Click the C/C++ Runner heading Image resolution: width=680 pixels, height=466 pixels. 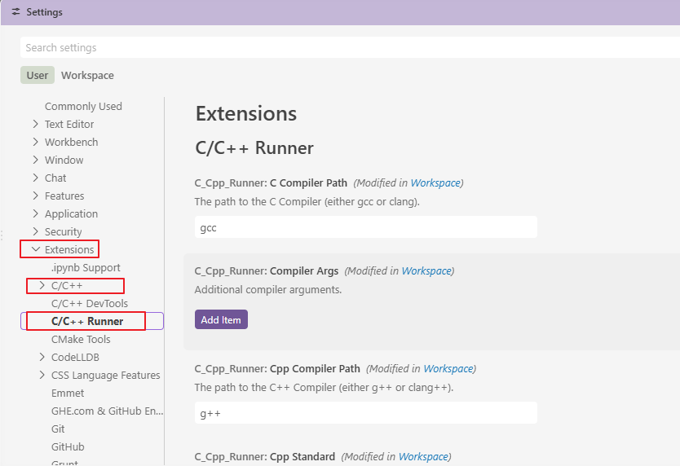click(254, 147)
